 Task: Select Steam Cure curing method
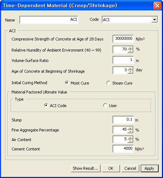pos(109,83)
